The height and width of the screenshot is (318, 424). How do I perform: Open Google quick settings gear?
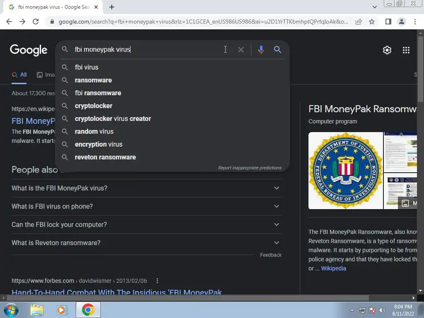pyautogui.click(x=387, y=50)
